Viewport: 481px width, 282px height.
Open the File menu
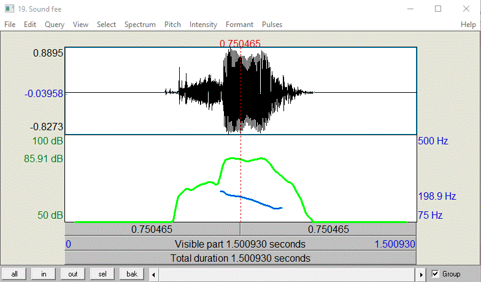10,25
